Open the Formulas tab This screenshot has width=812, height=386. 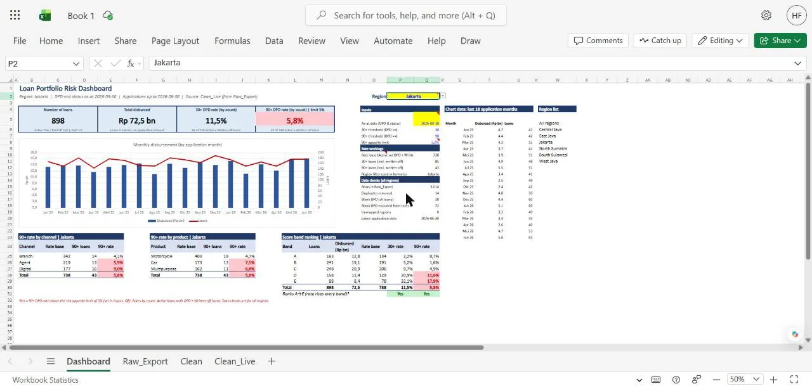232,41
